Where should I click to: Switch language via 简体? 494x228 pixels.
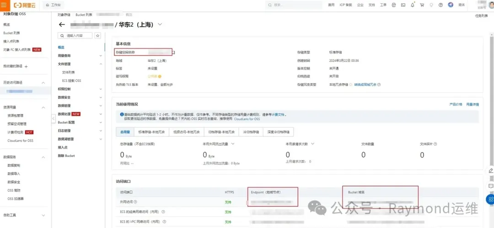462,5
